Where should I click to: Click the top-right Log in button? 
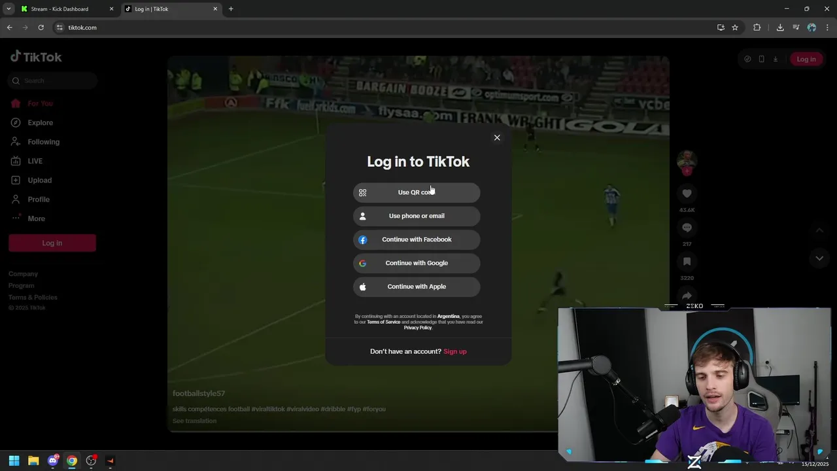click(x=806, y=59)
